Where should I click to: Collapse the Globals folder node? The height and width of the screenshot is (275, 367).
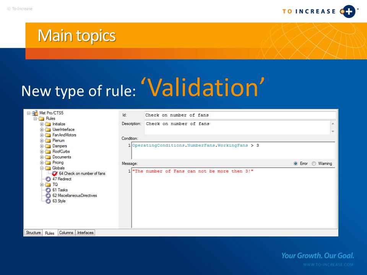(42, 168)
